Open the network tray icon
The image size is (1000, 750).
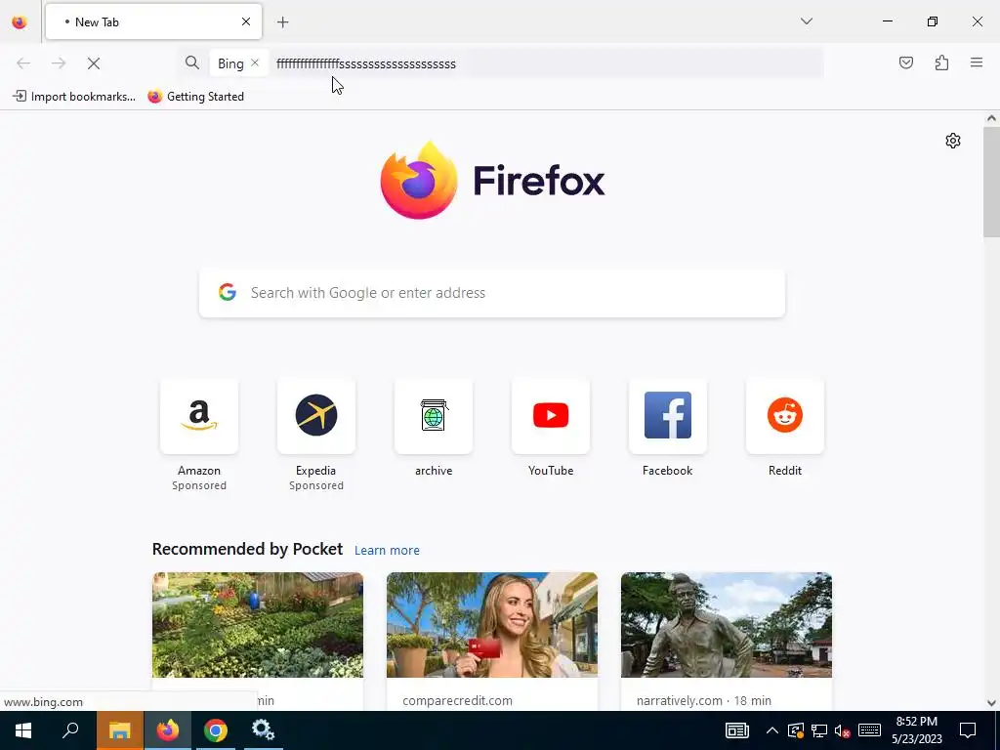(x=819, y=730)
